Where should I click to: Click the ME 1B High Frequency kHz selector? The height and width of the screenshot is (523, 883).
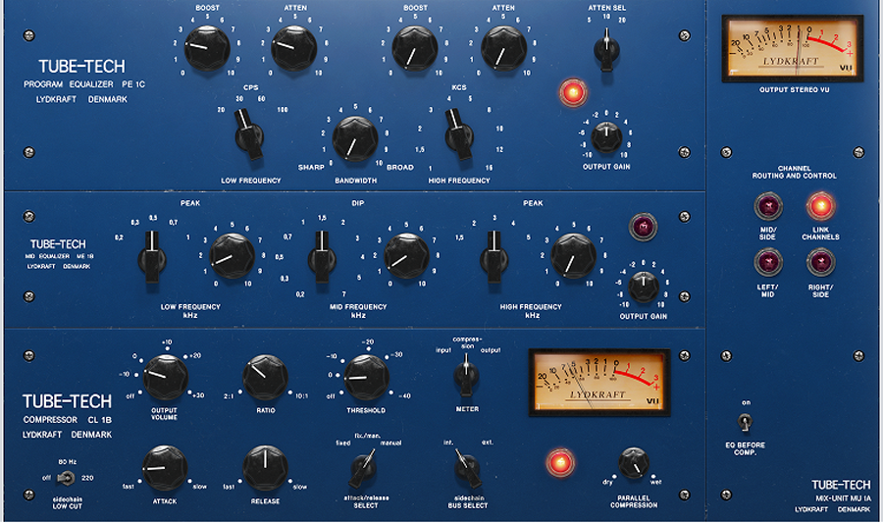pos(493,257)
